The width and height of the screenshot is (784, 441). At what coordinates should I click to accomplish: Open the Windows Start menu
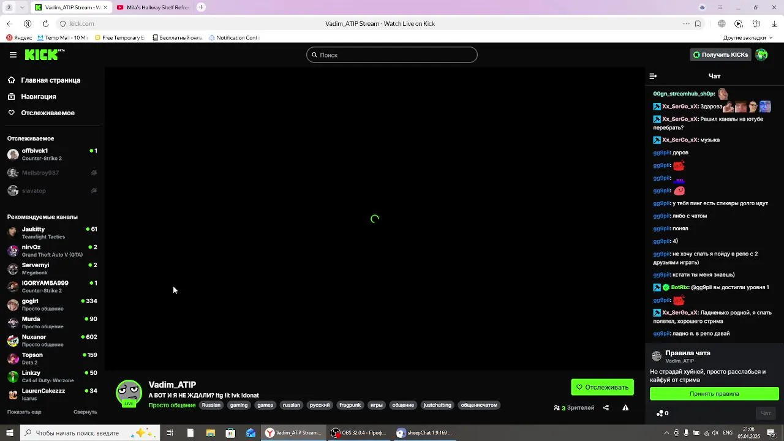9,433
